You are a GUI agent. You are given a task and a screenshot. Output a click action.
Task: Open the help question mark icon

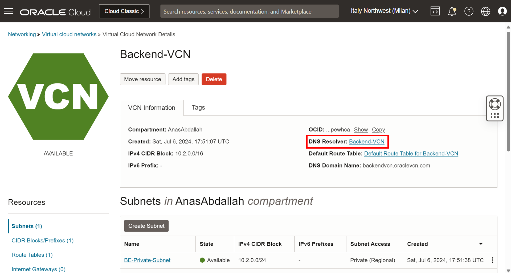pos(469,11)
